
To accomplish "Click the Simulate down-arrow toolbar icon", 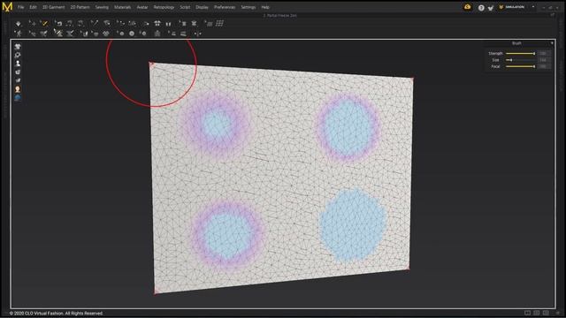I will [18, 24].
